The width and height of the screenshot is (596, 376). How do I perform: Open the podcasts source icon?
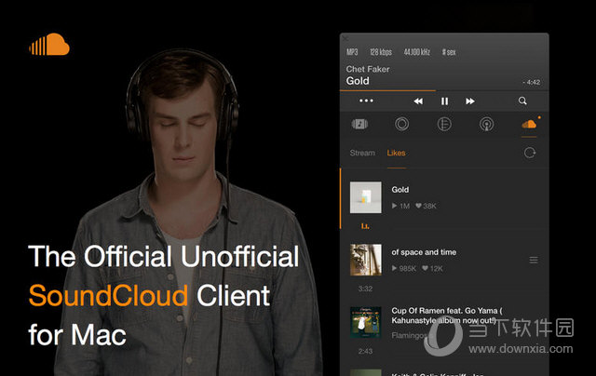point(486,124)
